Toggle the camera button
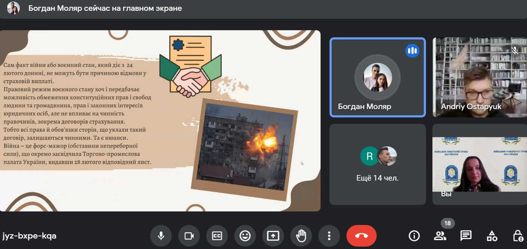The image size is (527, 249). [189, 236]
